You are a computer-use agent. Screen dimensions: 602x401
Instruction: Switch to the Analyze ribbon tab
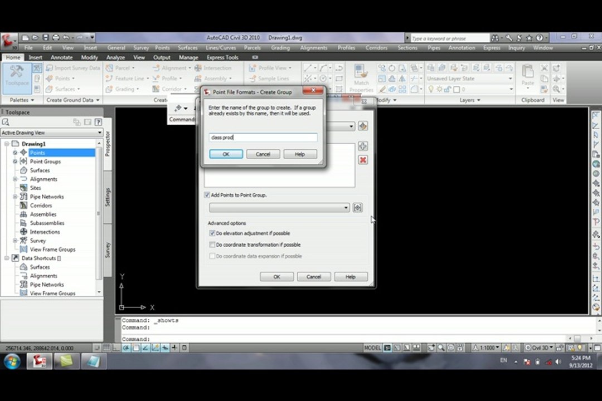[x=115, y=57]
